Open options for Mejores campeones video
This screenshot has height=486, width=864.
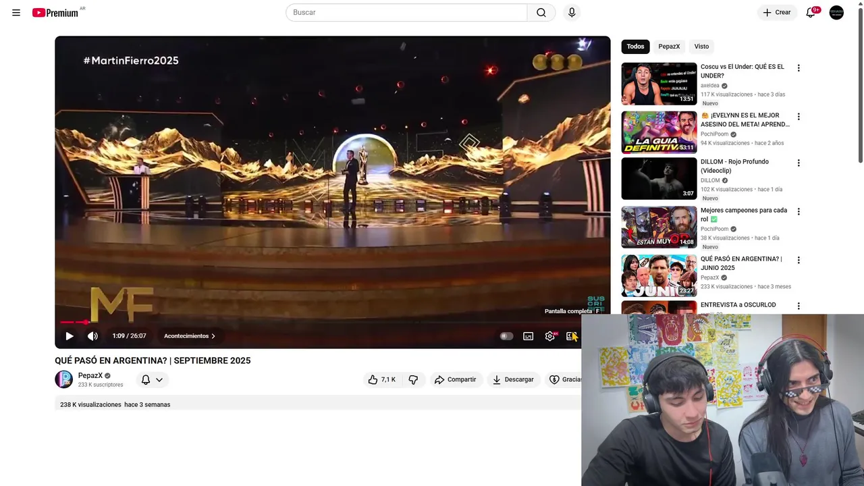click(x=799, y=211)
